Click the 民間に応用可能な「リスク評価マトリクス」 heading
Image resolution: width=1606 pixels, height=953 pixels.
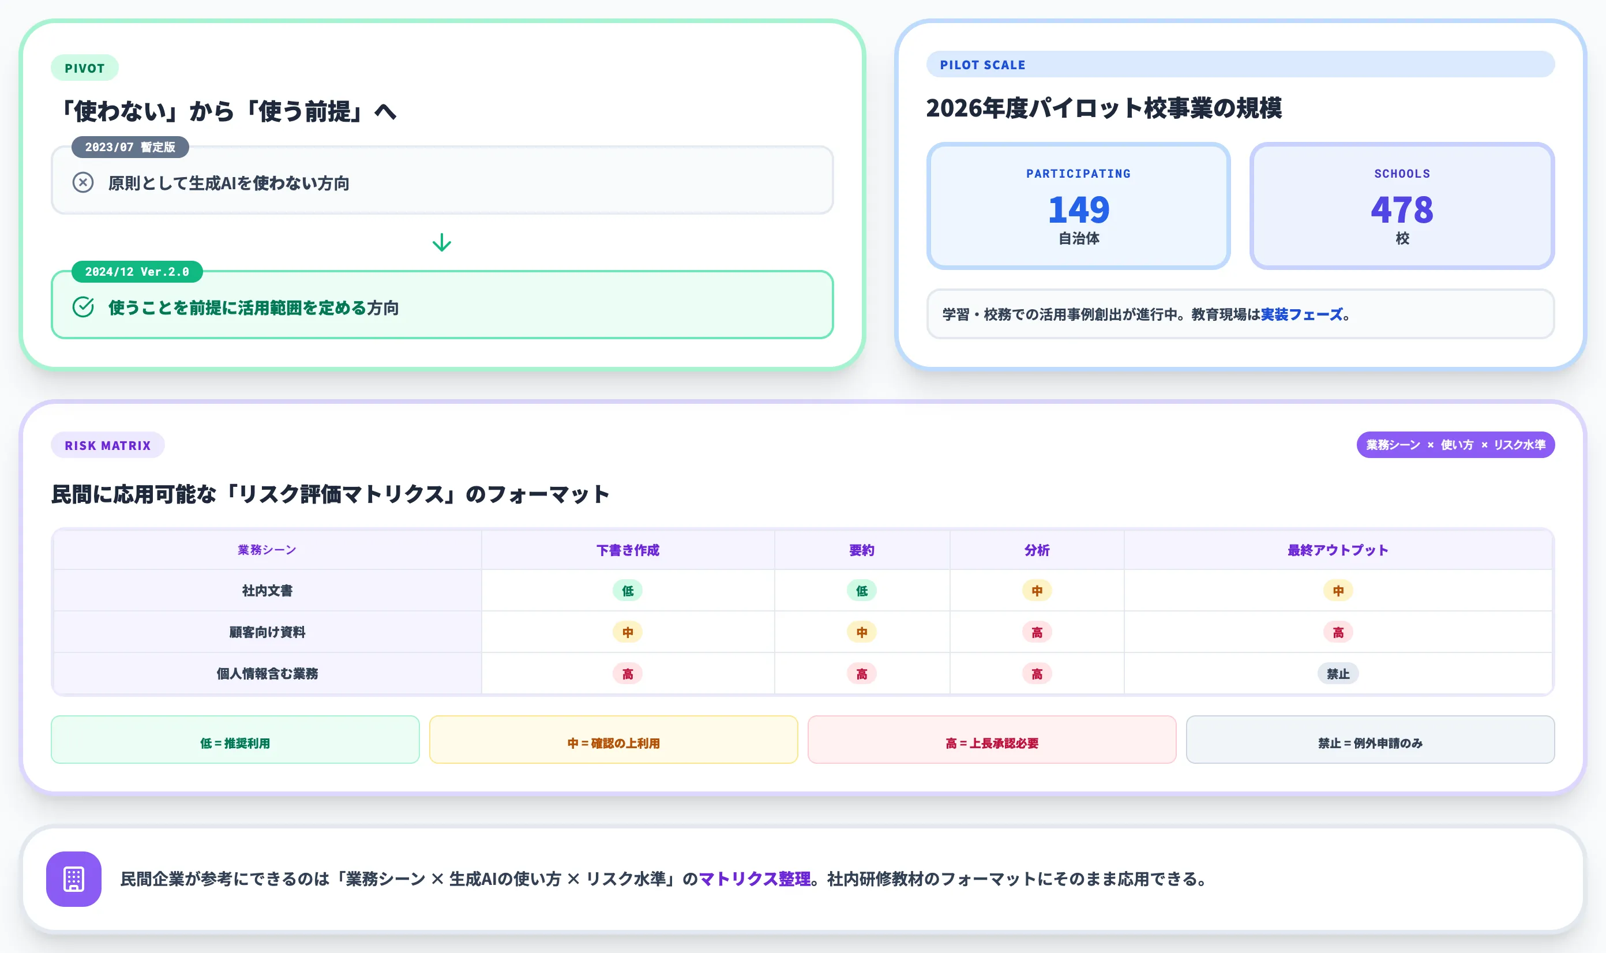330,494
